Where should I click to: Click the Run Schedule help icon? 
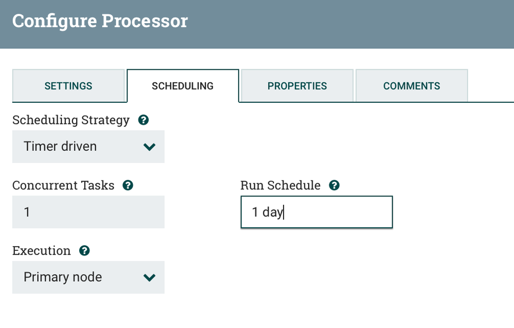pyautogui.click(x=334, y=186)
